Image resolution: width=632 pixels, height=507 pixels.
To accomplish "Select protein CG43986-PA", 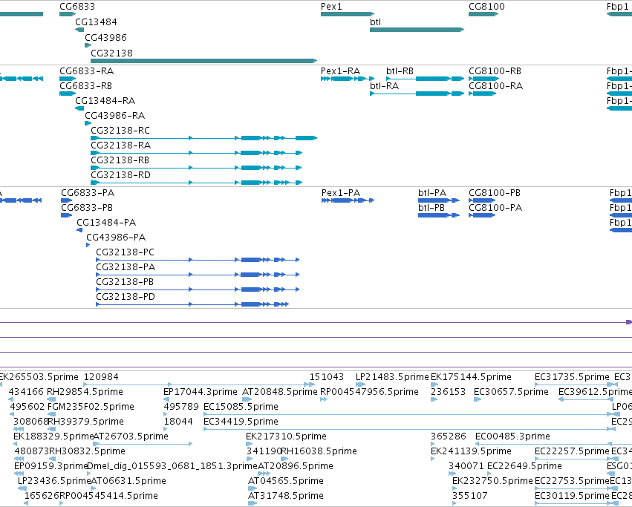I will 116,238.
